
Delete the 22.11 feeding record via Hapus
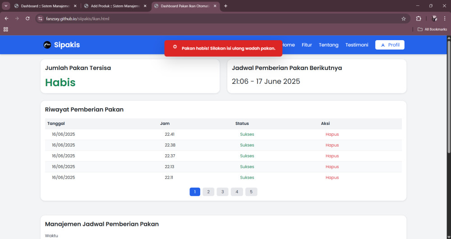click(332, 178)
